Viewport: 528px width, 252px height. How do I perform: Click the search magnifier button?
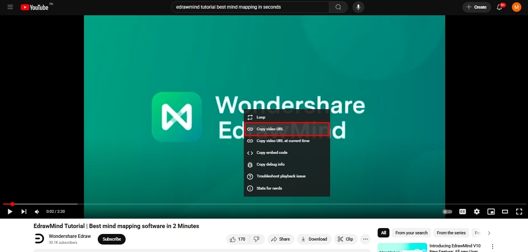click(338, 7)
